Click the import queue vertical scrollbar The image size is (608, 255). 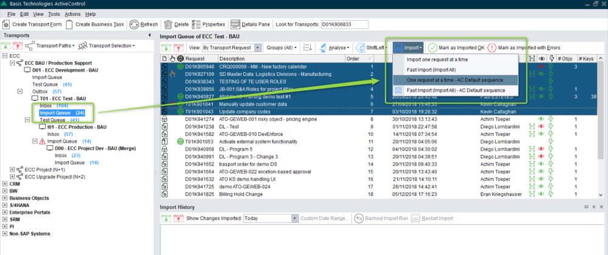pos(600,127)
